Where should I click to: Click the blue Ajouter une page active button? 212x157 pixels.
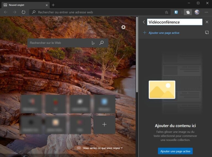175,151
